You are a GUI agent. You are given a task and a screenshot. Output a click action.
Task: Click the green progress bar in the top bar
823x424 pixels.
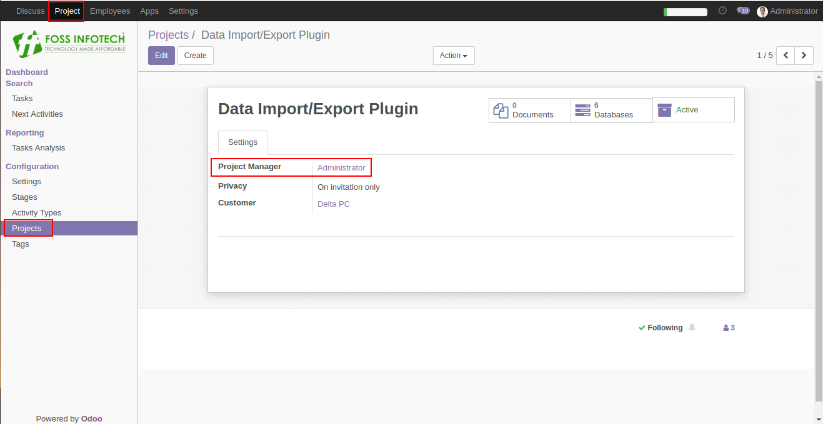686,12
